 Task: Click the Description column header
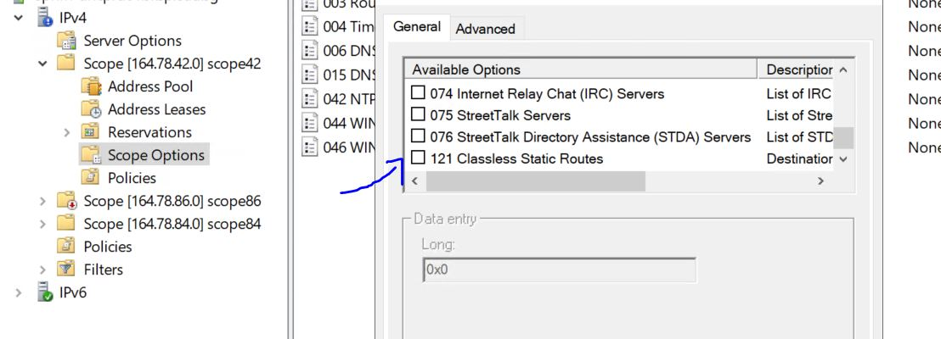click(796, 69)
